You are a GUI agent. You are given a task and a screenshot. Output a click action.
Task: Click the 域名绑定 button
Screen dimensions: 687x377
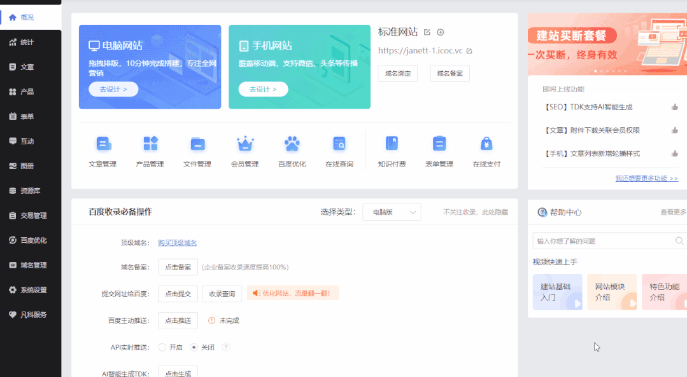click(x=397, y=73)
